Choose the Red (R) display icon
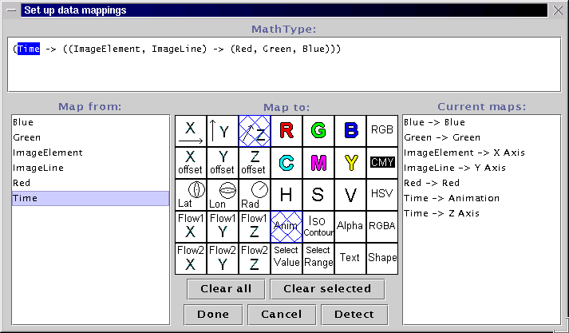This screenshot has width=569, height=333. (286, 131)
